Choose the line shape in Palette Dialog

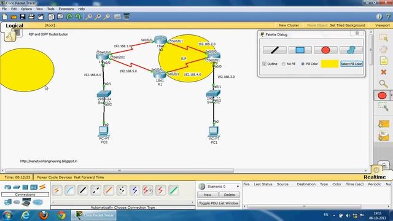(274, 50)
